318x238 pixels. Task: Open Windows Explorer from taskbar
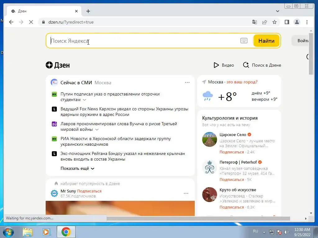(x=28, y=232)
